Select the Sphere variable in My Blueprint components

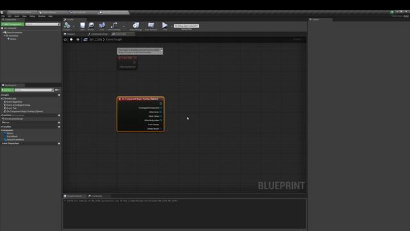point(10,133)
